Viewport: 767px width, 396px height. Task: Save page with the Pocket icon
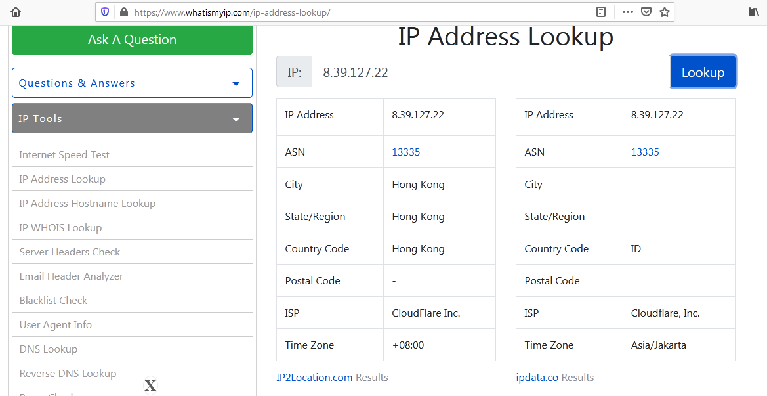pos(646,12)
